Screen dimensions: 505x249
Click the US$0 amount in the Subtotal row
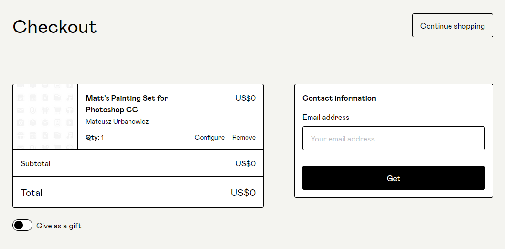coord(245,164)
